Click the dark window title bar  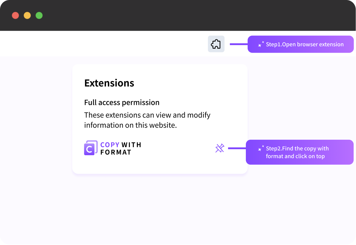[178, 15]
